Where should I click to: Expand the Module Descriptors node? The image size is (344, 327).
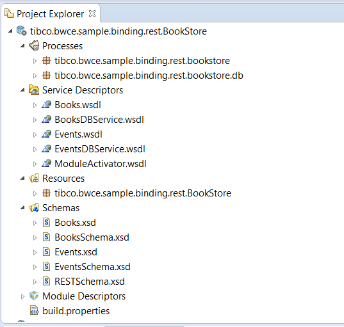pyautogui.click(x=22, y=296)
